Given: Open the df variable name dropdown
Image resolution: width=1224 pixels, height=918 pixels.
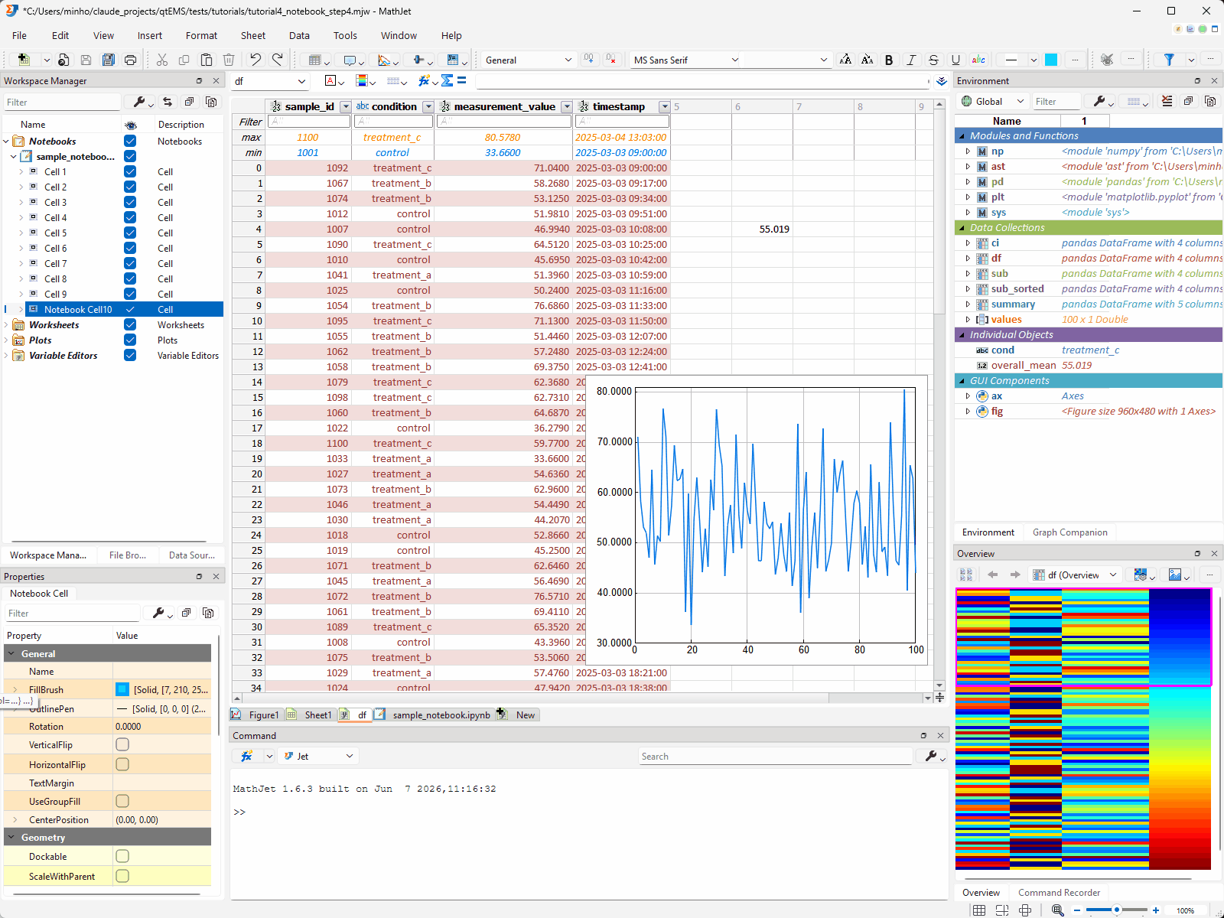Looking at the screenshot, I should (270, 81).
